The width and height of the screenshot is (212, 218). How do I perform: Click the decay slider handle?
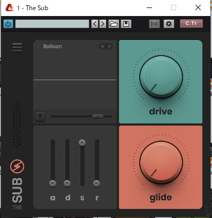pyautogui.click(x=67, y=183)
